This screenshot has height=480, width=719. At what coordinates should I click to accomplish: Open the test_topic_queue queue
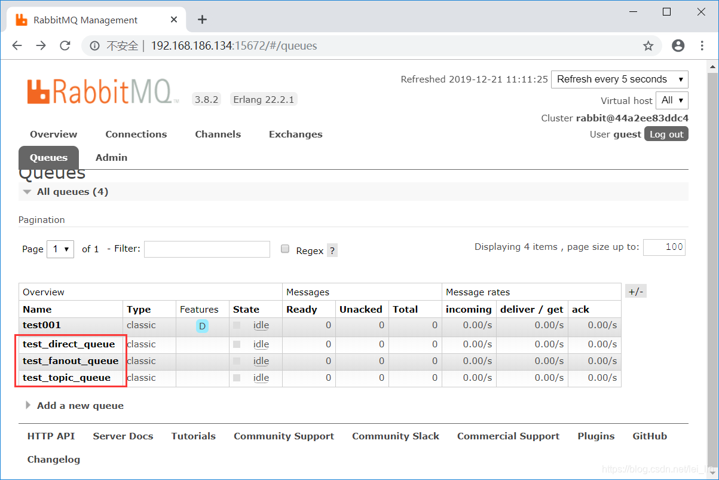[67, 378]
